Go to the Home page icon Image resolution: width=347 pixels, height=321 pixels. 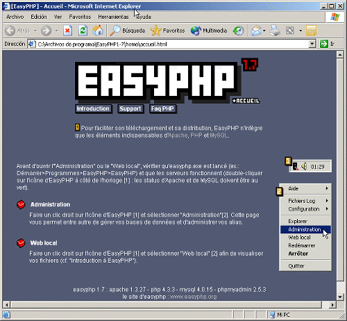[98, 31]
